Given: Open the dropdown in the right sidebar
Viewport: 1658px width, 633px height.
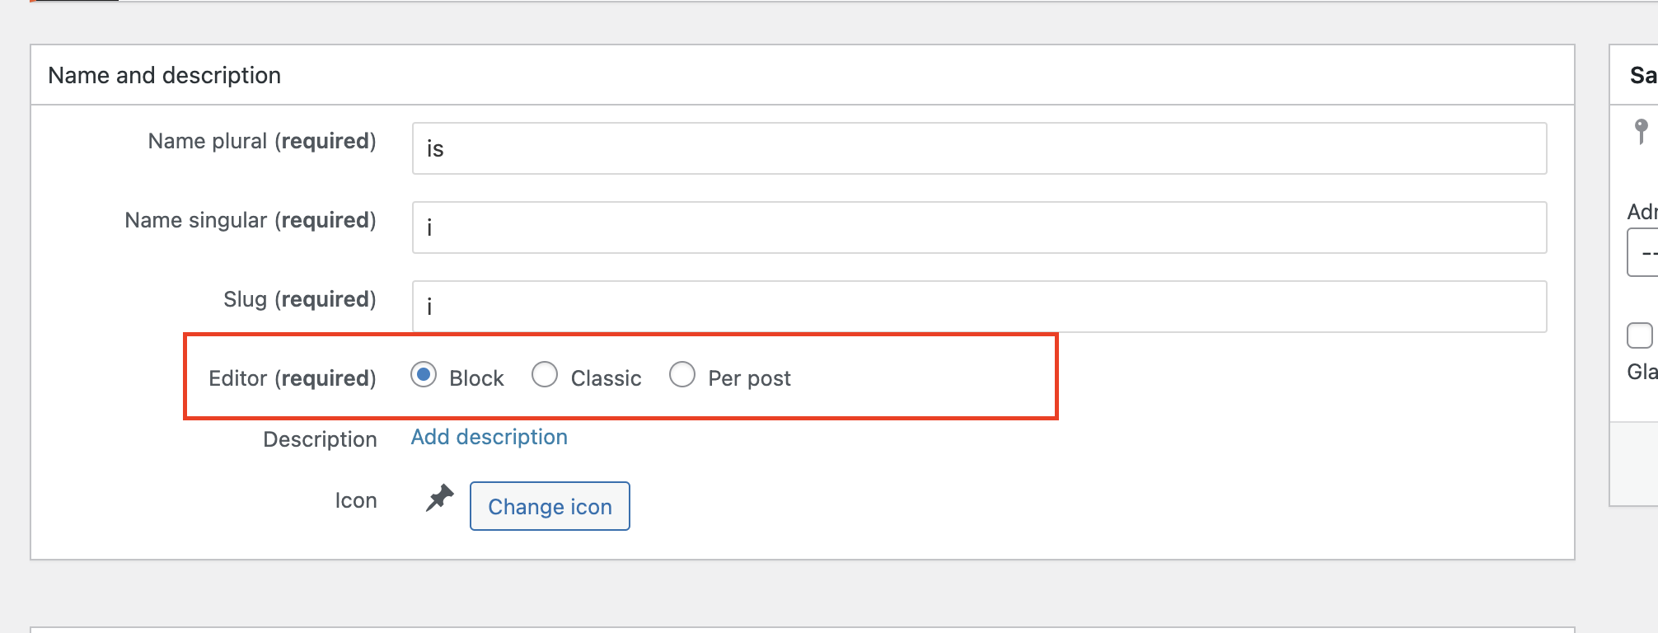Looking at the screenshot, I should [1643, 253].
